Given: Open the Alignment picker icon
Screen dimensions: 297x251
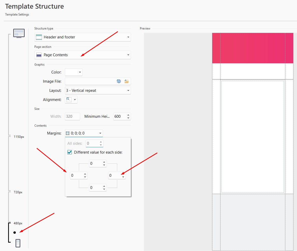Looking at the screenshot, I should [69, 100].
